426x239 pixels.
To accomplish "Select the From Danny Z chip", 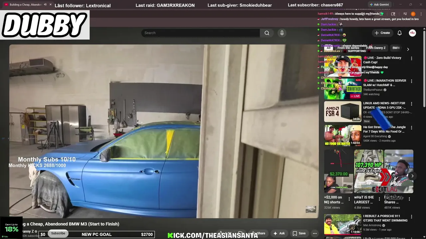I will click(376, 48).
